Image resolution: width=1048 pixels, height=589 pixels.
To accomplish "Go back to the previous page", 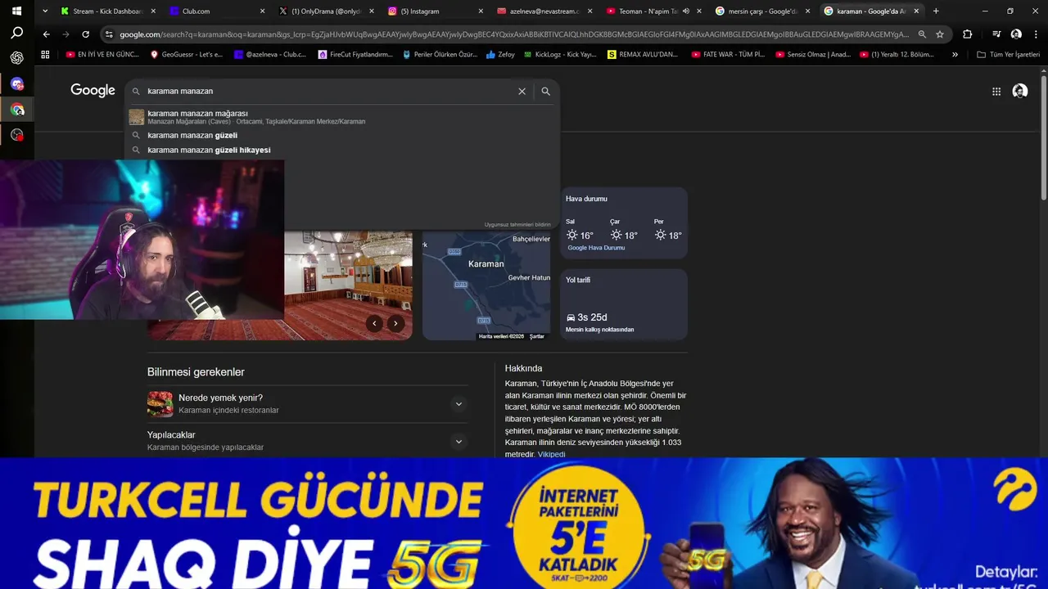I will [46, 34].
